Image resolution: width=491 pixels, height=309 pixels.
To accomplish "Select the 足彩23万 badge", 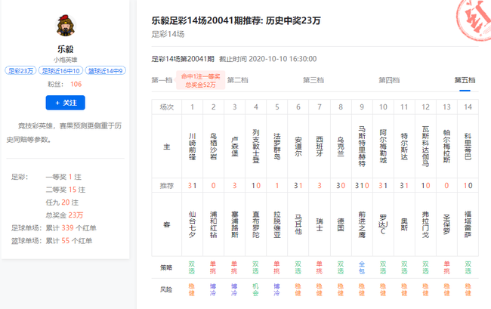I will click(20, 71).
